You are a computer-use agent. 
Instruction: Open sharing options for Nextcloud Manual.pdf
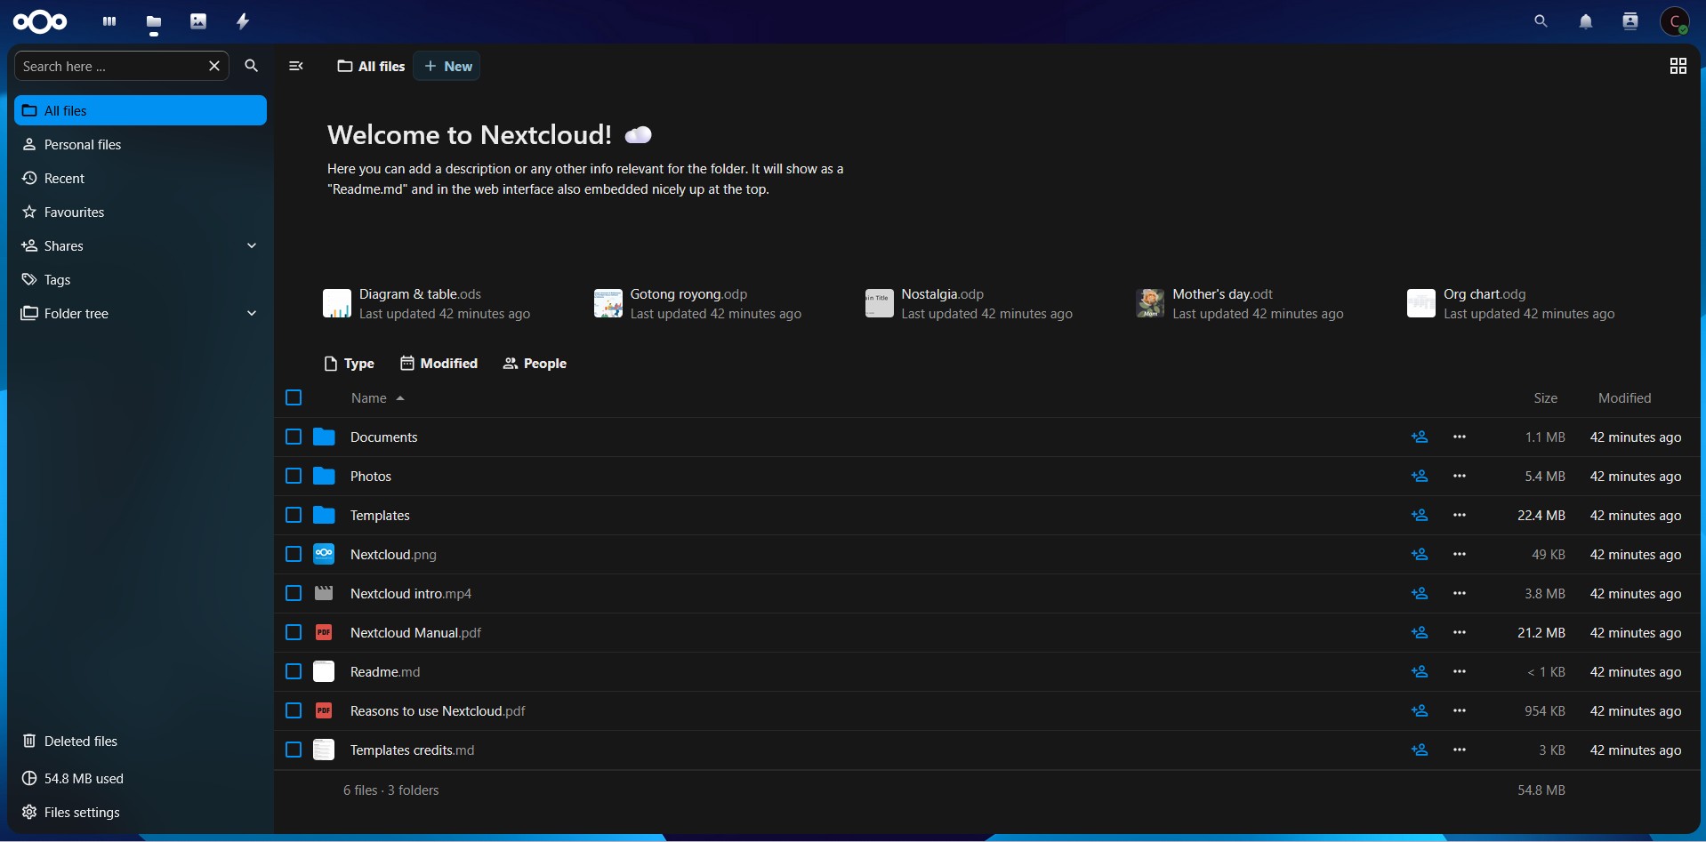[x=1420, y=632]
